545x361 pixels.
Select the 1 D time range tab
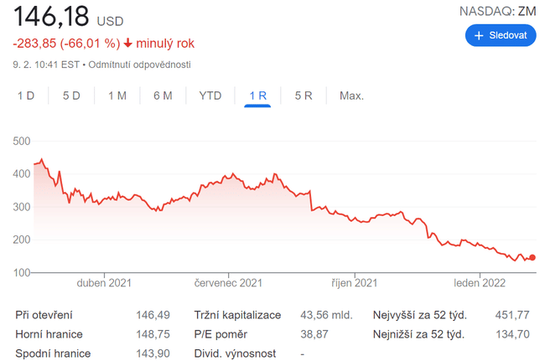26,95
